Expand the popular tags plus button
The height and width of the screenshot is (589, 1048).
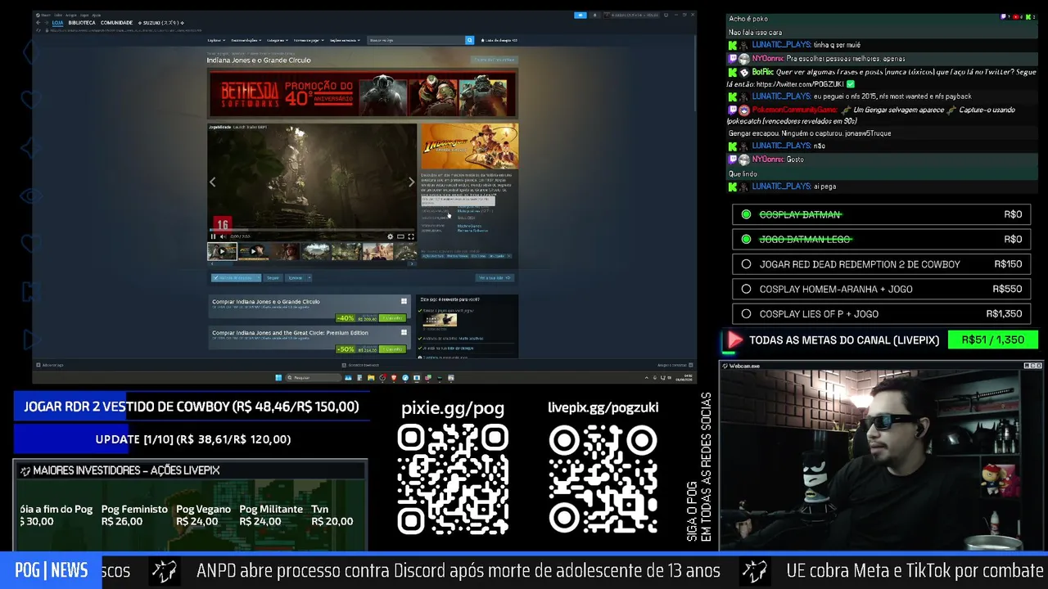(x=510, y=256)
